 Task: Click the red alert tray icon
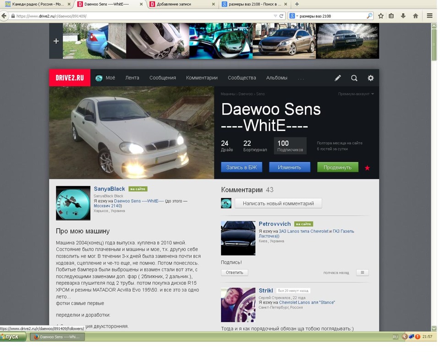point(417,336)
